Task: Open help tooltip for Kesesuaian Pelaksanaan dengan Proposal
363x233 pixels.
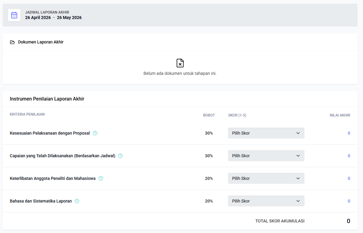Action: (x=95, y=133)
